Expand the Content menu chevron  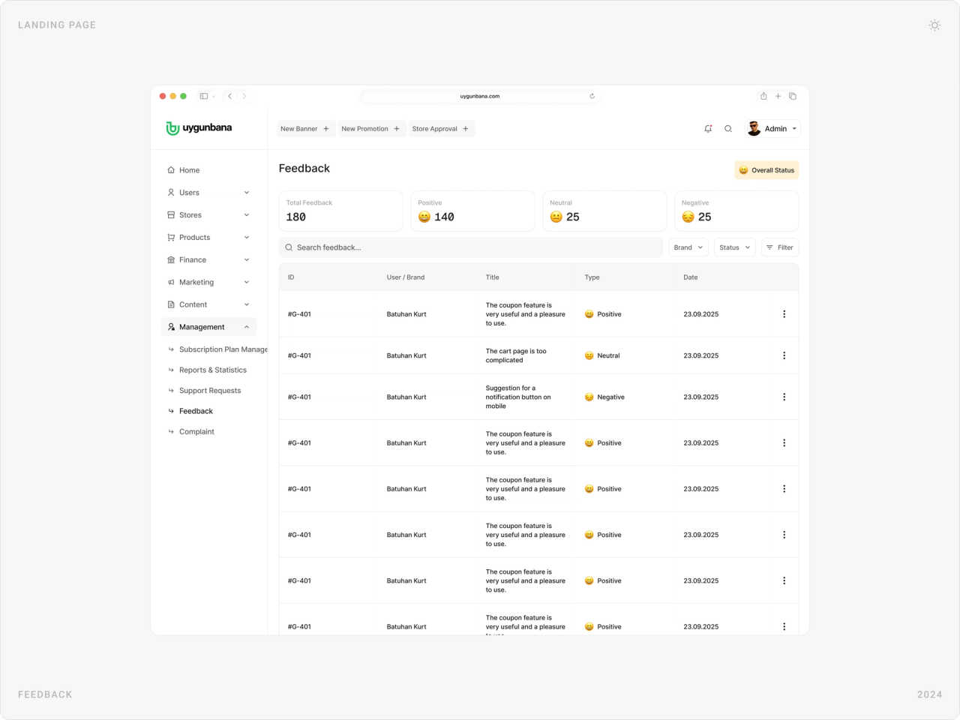247,305
